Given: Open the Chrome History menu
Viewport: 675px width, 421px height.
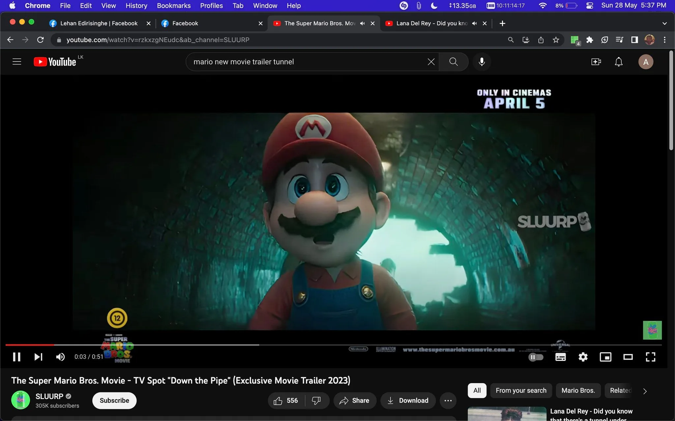Looking at the screenshot, I should (136, 6).
